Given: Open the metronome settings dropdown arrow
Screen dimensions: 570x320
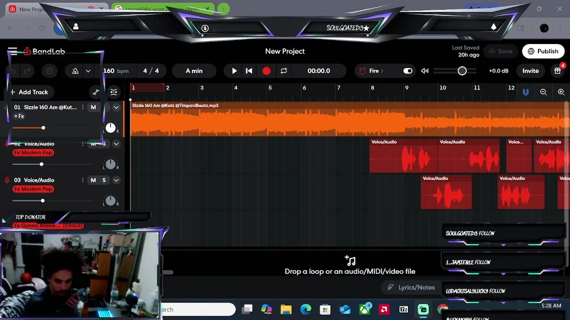Looking at the screenshot, I should [88, 71].
